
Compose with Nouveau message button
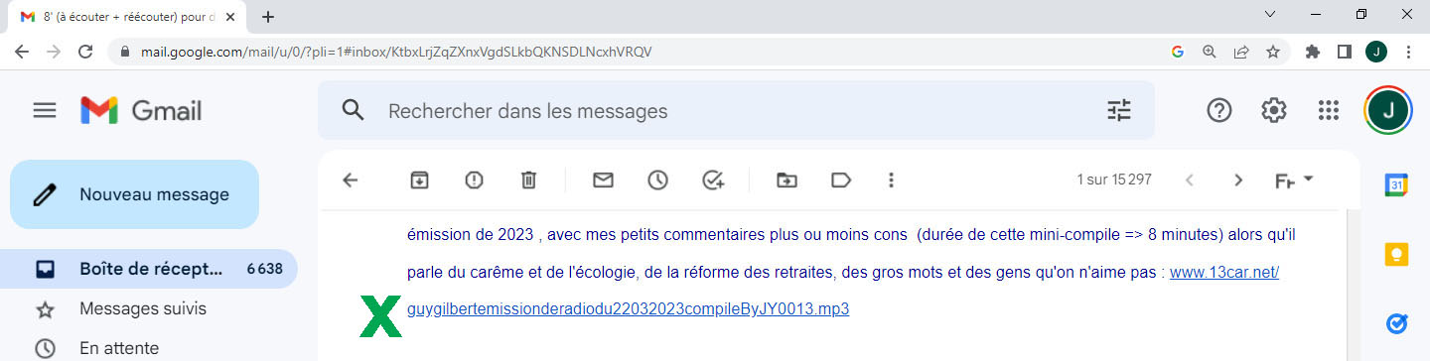(134, 194)
